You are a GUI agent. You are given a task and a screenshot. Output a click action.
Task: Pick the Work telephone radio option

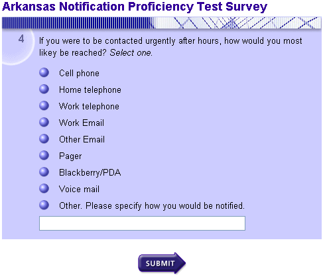(44, 105)
